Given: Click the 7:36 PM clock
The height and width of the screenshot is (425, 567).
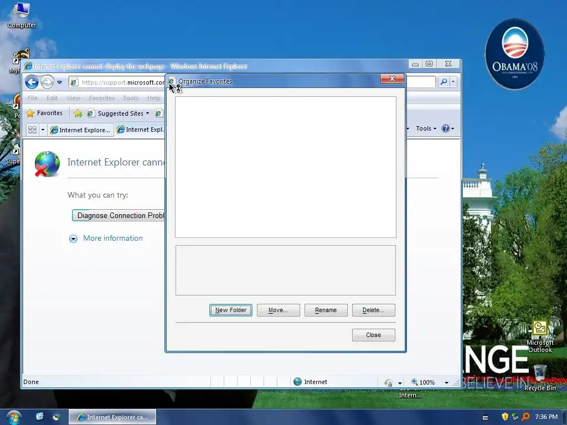Looking at the screenshot, I should (546, 417).
